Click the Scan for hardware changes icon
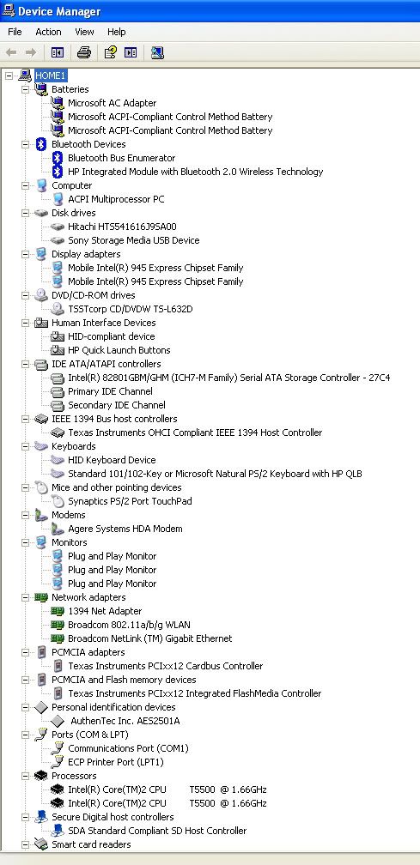 pyautogui.click(x=157, y=52)
